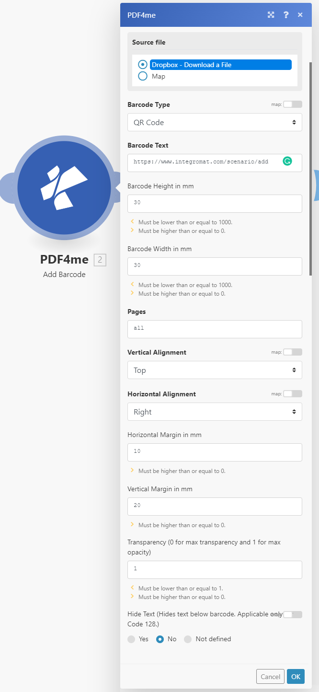
Task: Choose Yes under Hide Text
Action: pos(131,639)
